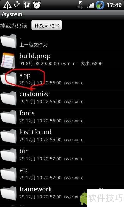Open the etc folder icon
The width and height of the screenshot is (124, 207).
9,174
